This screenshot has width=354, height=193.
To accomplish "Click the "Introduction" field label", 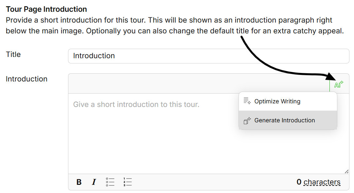I will click(27, 79).
